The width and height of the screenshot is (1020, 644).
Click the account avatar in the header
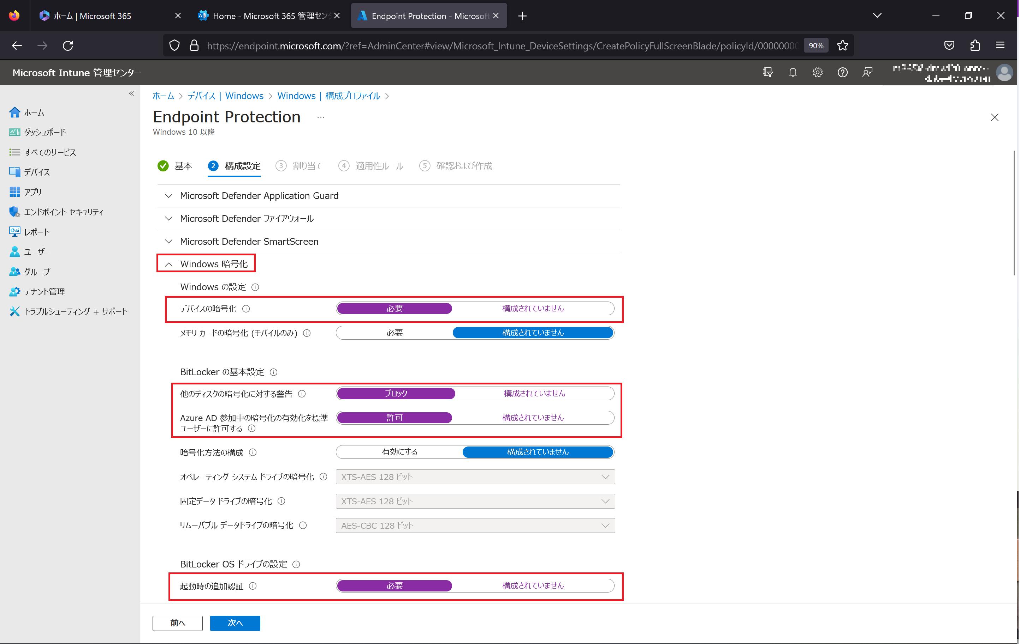(x=1004, y=72)
